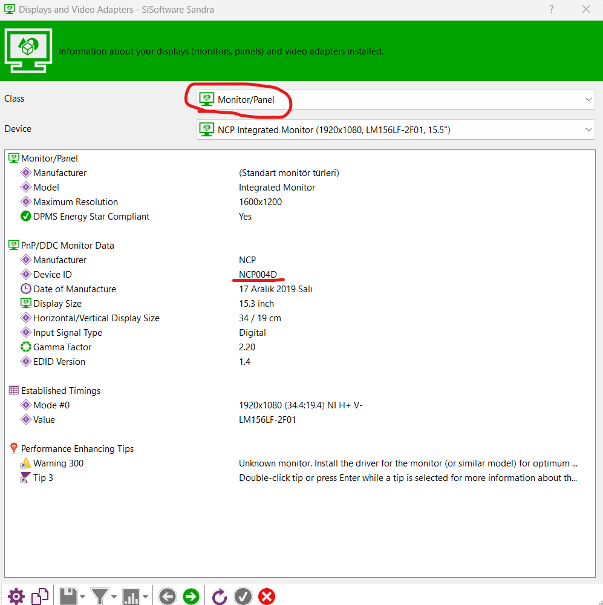Screen dimensions: 603x605
Task: Click the green check icon beside DPMS Energy Star
Action: (26, 217)
